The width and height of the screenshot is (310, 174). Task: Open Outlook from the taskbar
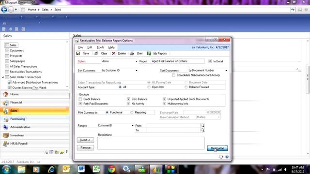(x=66, y=169)
